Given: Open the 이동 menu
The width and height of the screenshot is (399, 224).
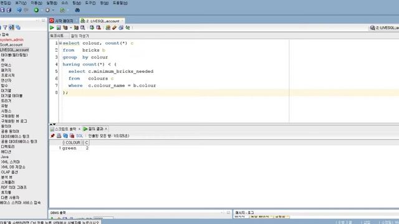Looking at the screenshot, I should click(36, 3).
